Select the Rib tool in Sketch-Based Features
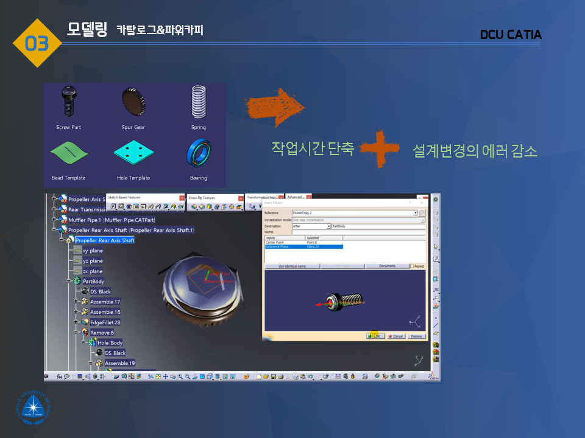 151,206
